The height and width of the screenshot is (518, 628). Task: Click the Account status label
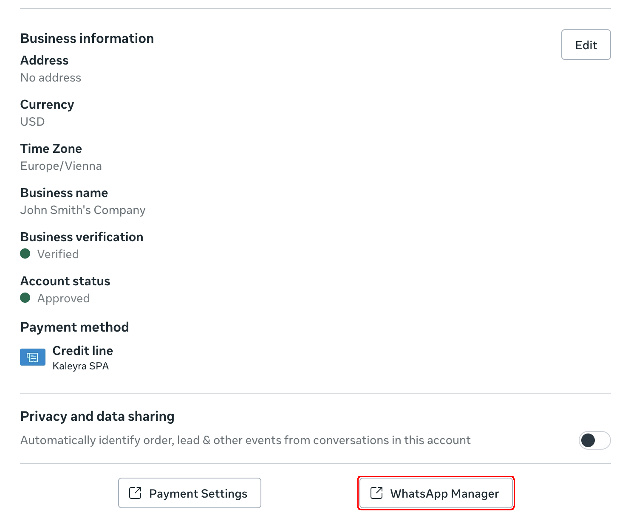pyautogui.click(x=65, y=281)
